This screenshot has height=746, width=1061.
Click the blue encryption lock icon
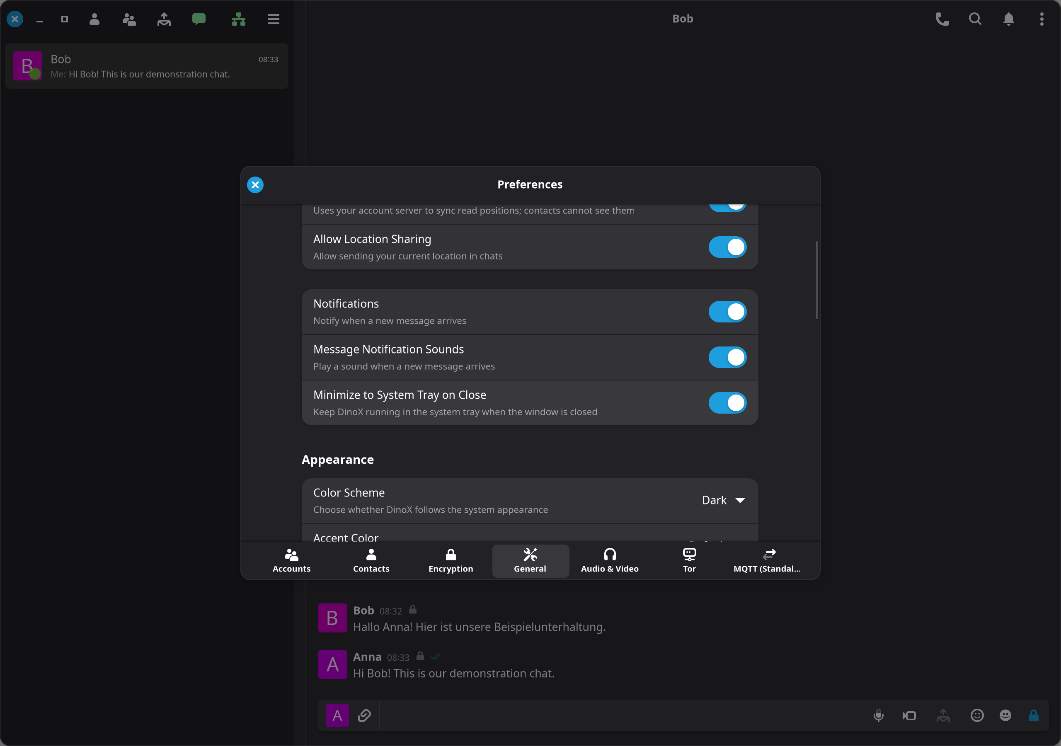[x=1034, y=715]
